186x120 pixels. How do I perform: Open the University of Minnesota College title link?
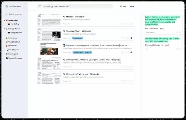coord(93,60)
